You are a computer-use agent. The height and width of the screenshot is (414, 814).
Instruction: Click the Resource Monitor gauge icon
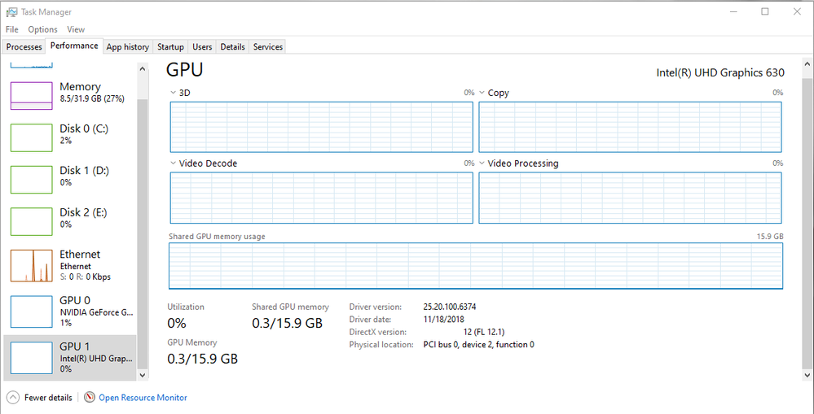click(88, 398)
